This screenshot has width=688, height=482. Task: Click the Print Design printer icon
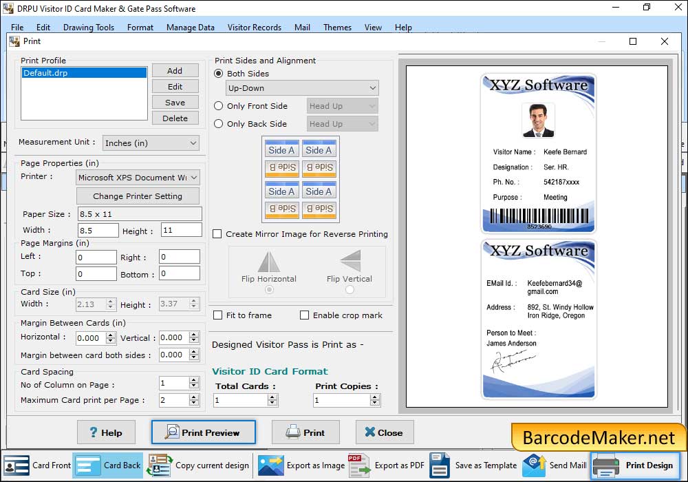[x=606, y=465]
